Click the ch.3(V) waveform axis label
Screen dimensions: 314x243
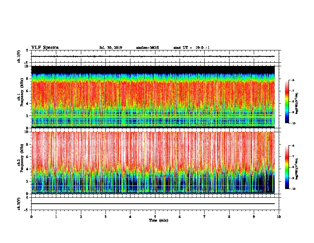coord(19,204)
